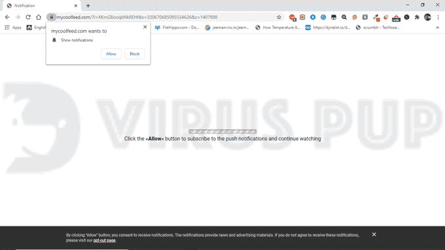
Task: Open the Chrome profile avatar
Action: [427, 17]
